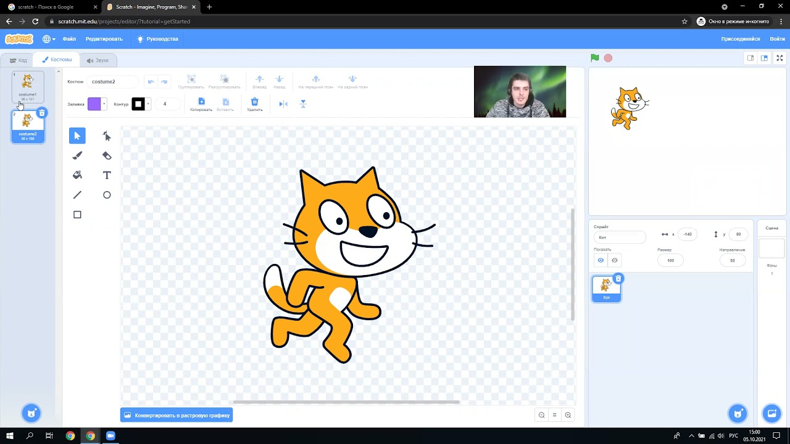Click the Redo arrow

pos(164,81)
